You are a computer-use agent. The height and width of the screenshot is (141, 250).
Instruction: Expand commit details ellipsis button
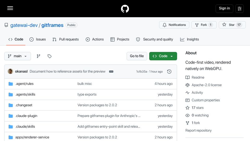[x=111, y=72]
